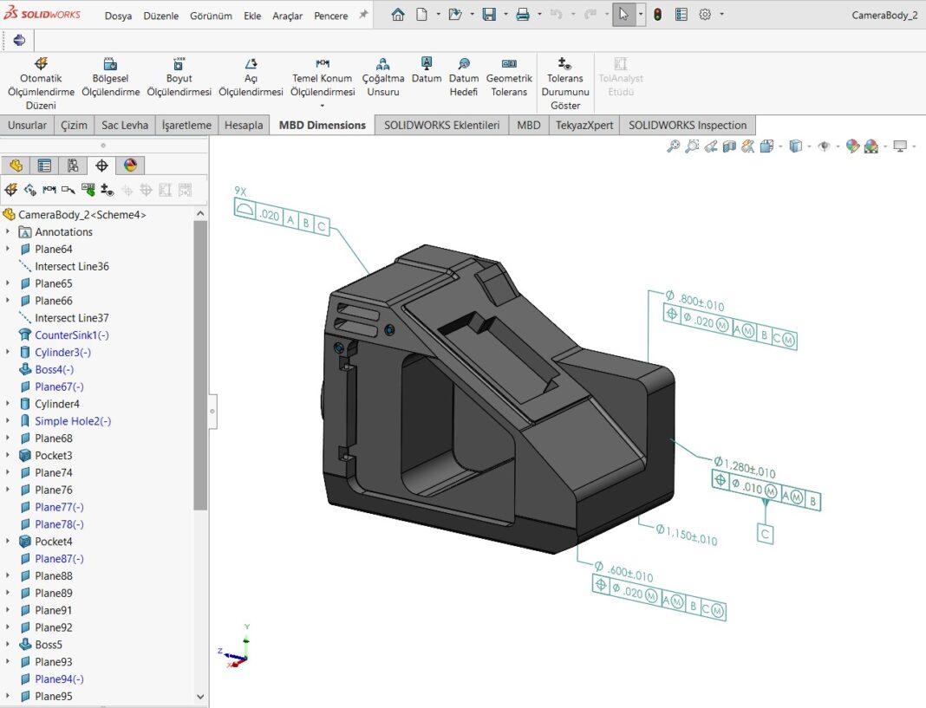The width and height of the screenshot is (926, 708).
Task: Switch to the FeatureManager design tree tab
Action: (16, 165)
